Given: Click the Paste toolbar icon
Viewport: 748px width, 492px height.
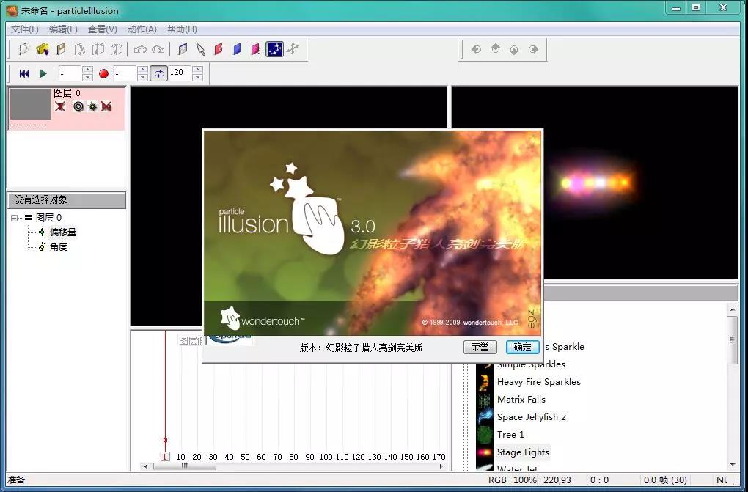Looking at the screenshot, I should 117,49.
